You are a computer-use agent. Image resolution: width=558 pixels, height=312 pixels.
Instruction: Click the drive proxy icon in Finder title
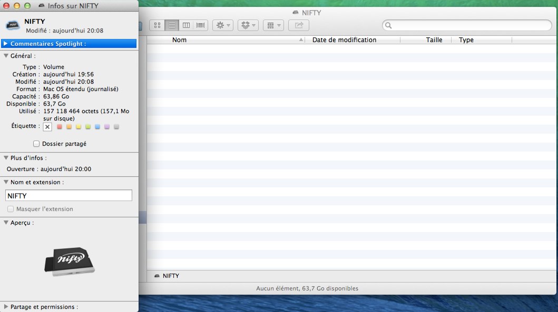[296, 13]
